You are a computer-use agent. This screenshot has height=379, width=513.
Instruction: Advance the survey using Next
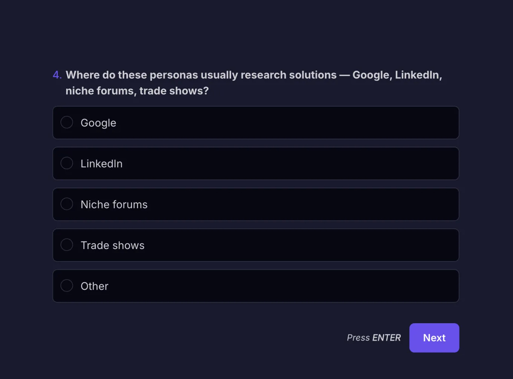[x=434, y=337]
